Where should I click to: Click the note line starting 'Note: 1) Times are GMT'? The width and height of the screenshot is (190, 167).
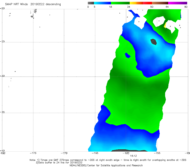coord(108,160)
